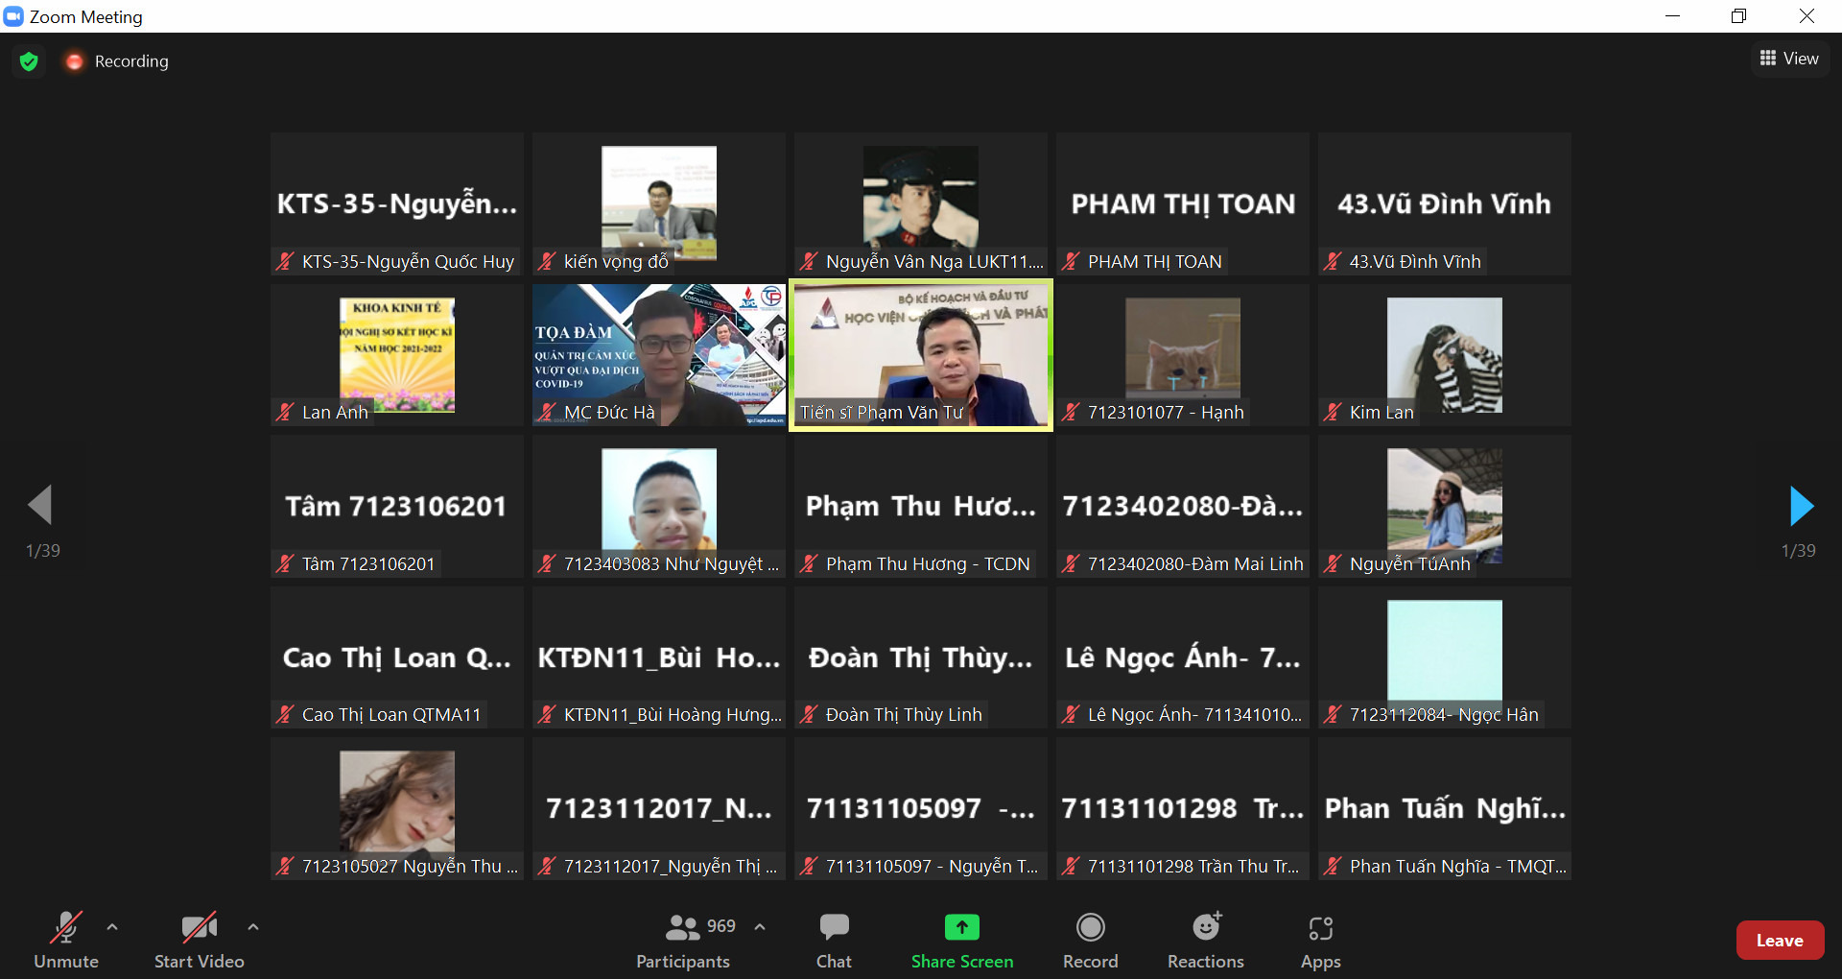Open the Chat panel
Viewport: 1842px width, 979px height.
point(834,940)
